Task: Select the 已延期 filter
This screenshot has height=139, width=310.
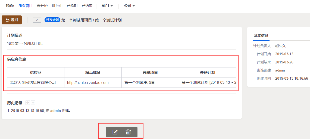Action: click(72, 6)
